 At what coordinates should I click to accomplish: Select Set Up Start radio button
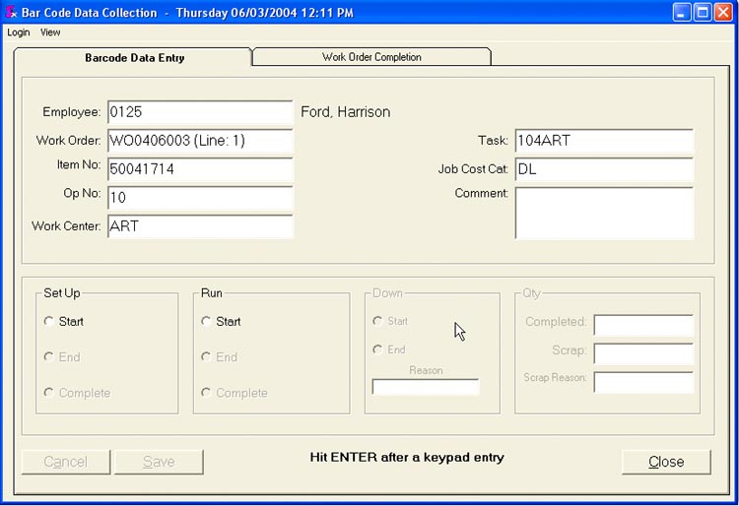point(49,321)
